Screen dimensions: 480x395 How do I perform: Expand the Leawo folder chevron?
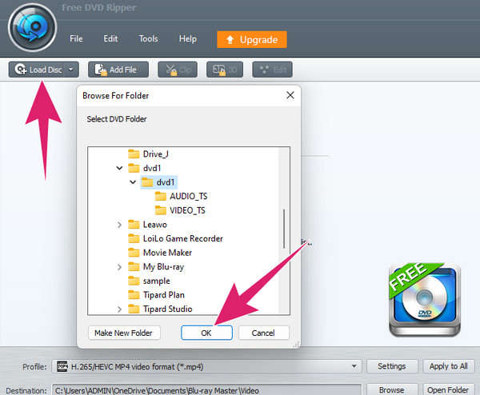119,225
